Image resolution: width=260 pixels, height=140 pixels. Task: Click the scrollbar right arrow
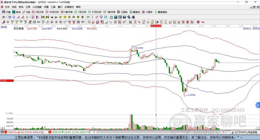click(223, 132)
